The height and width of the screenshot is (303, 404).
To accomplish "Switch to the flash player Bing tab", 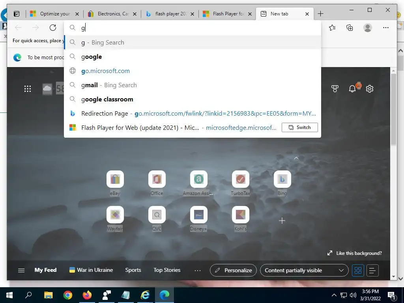I will point(170,14).
